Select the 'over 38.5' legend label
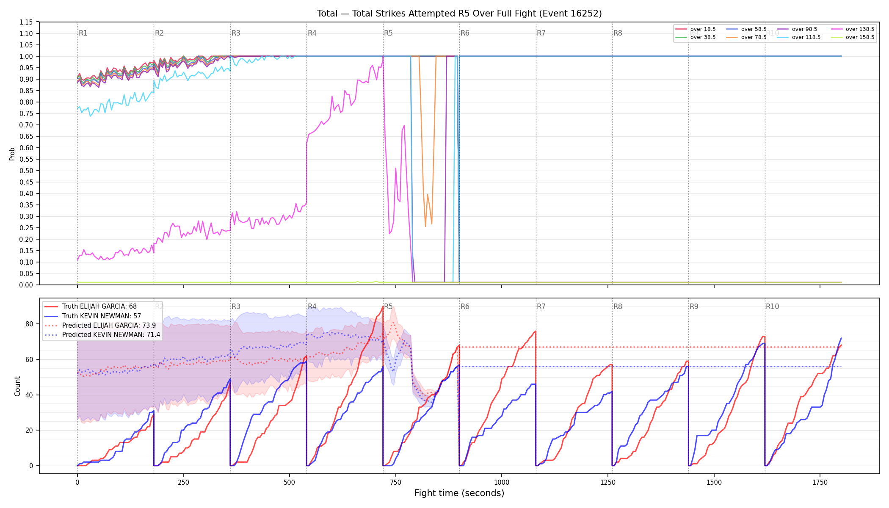 pos(703,37)
